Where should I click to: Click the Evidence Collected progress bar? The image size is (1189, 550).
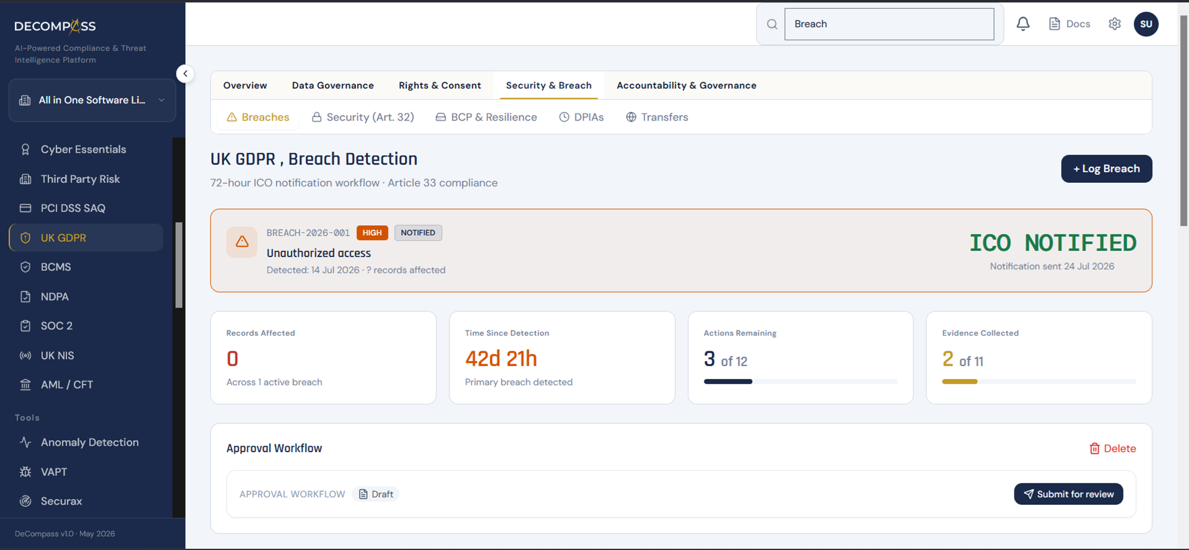pyautogui.click(x=1039, y=381)
